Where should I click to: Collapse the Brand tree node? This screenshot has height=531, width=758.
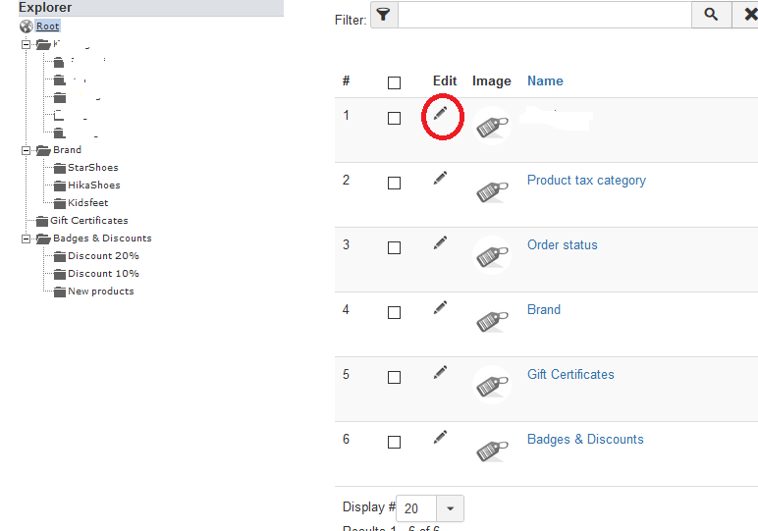click(27, 150)
